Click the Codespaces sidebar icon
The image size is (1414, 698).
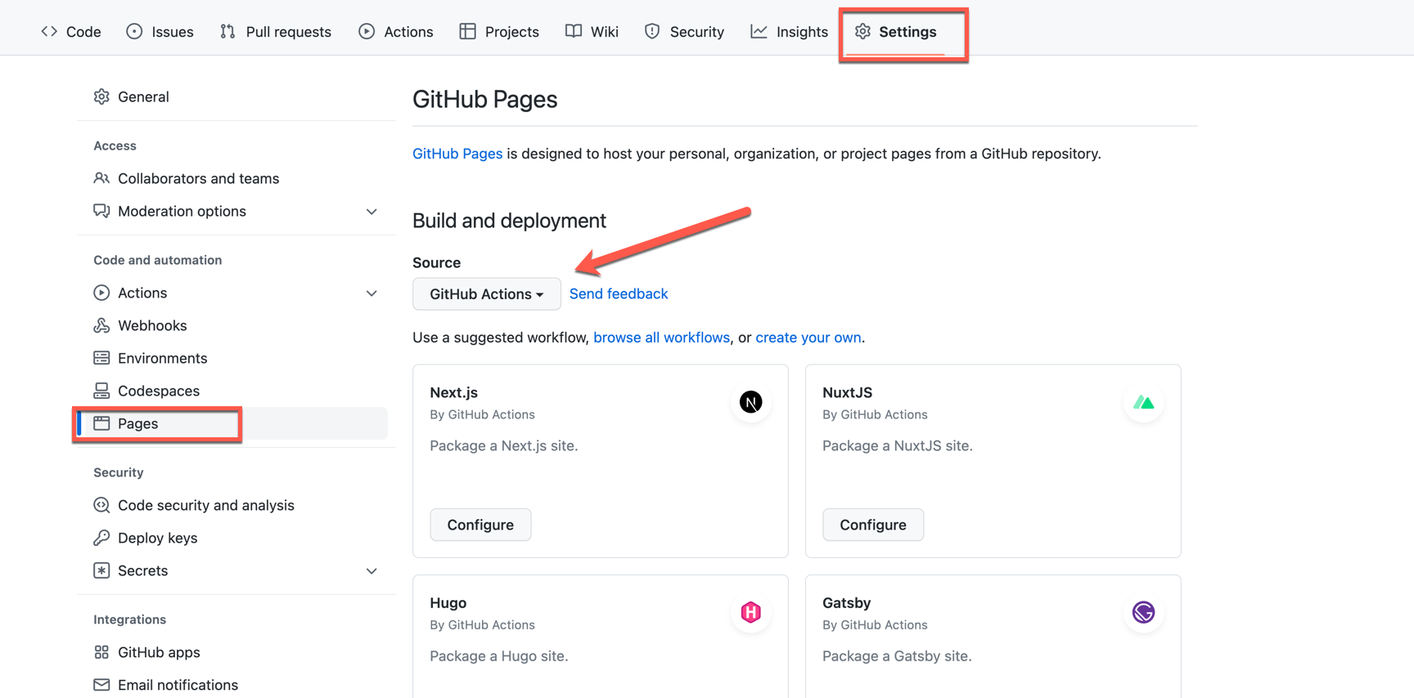tap(101, 391)
